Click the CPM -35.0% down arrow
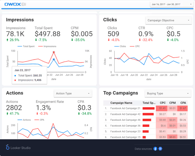 pyautogui.click(x=72, y=40)
